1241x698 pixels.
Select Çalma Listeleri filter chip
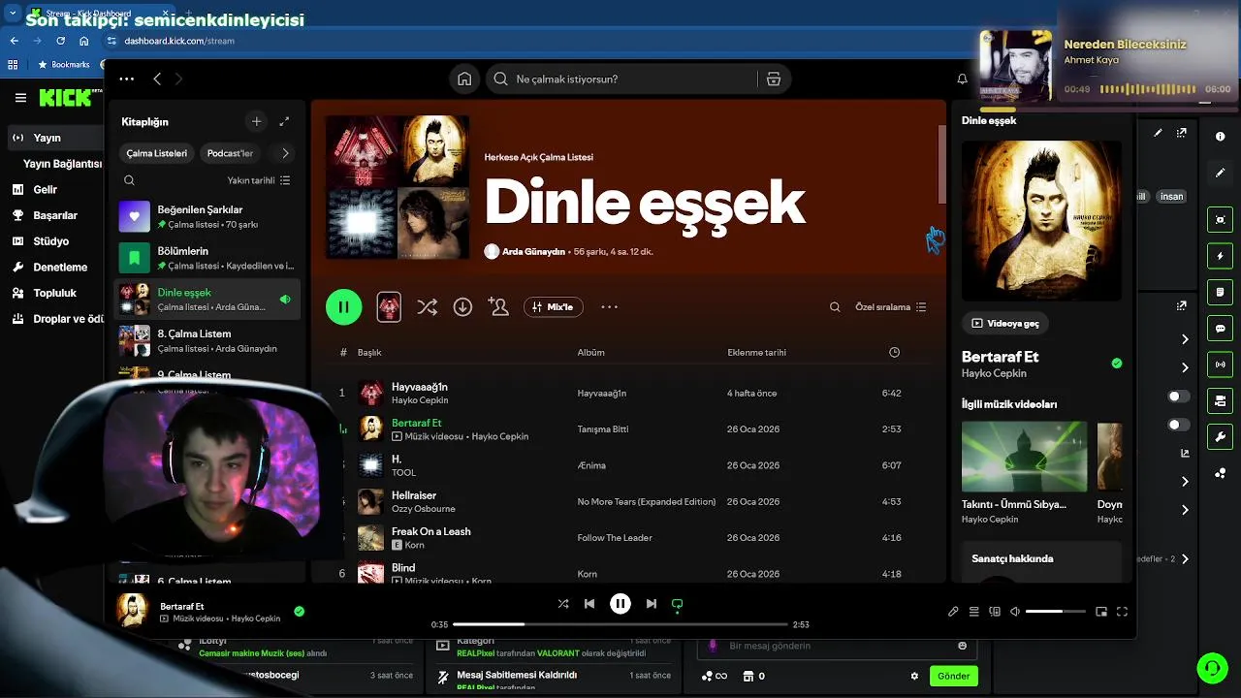pos(157,153)
